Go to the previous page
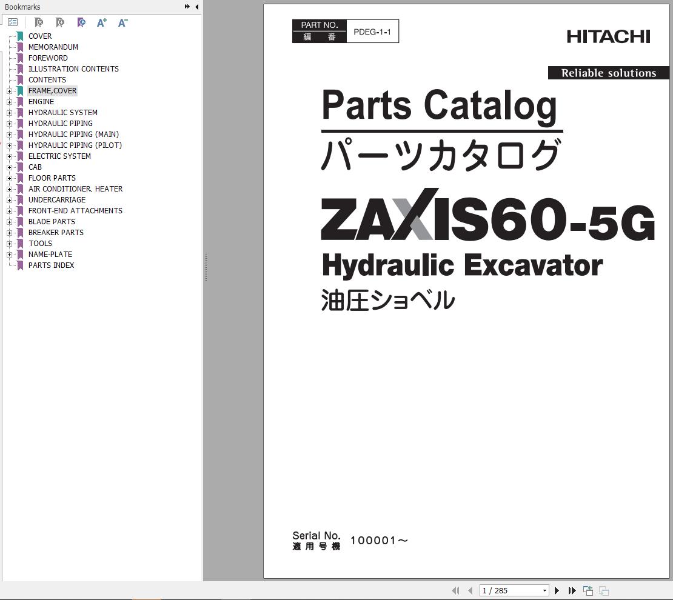Viewport: 673px width, 600px height. 470,590
